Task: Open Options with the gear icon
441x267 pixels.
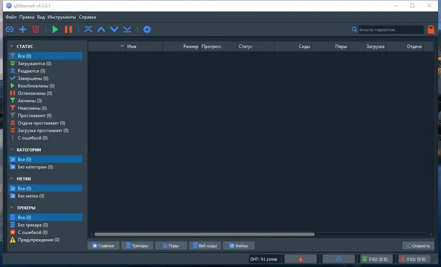Action: pos(147,29)
